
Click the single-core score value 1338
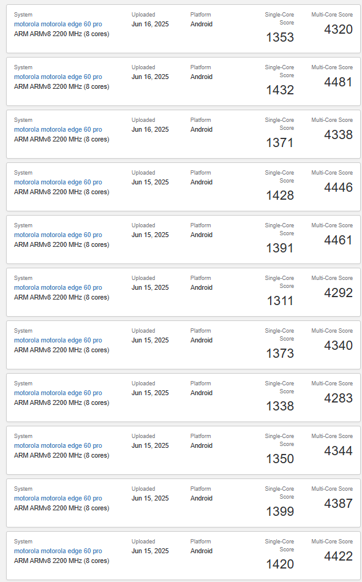[x=280, y=406]
